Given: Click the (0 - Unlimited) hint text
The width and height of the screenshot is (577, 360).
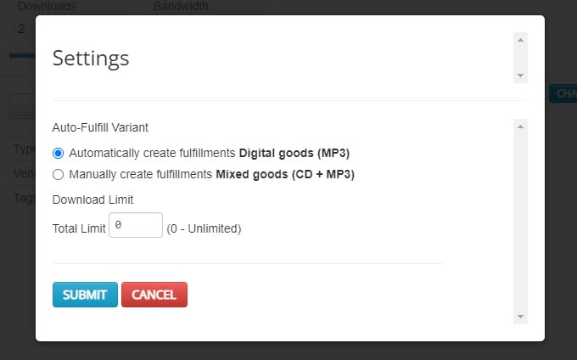Looking at the screenshot, I should (204, 228).
